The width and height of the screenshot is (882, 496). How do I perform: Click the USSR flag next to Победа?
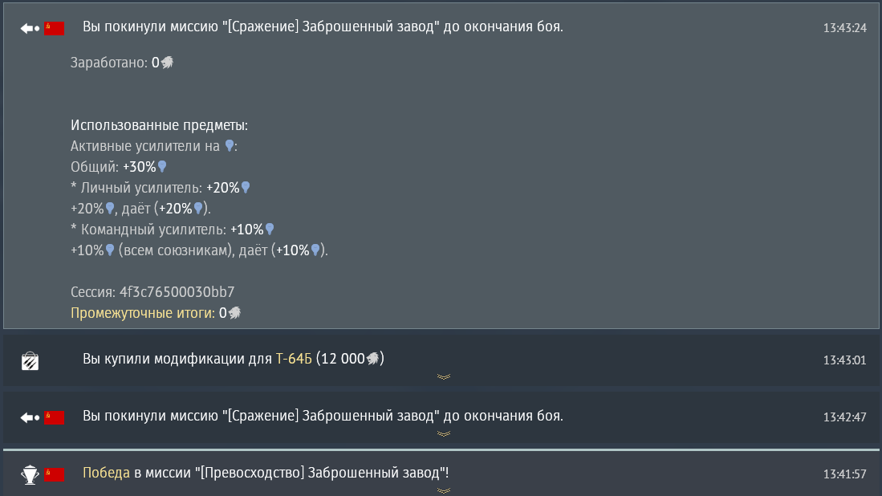click(54, 474)
